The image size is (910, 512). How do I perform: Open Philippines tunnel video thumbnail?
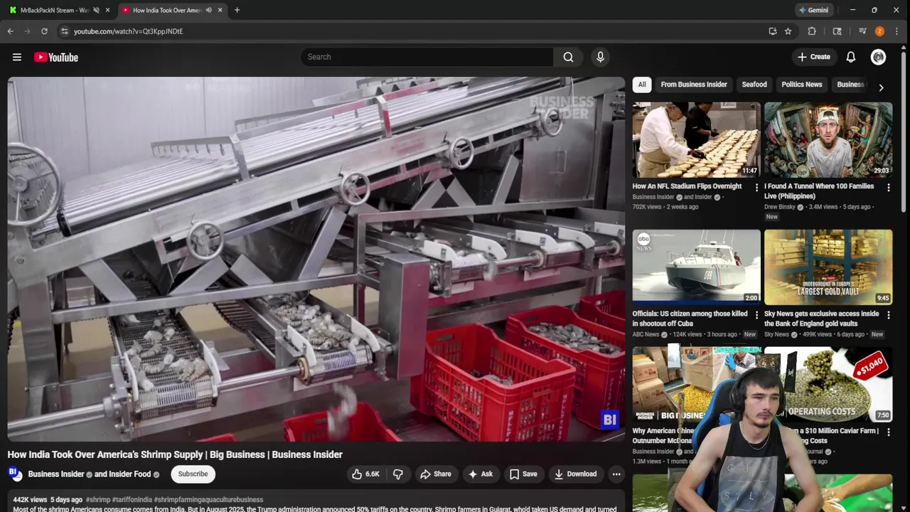pyautogui.click(x=828, y=139)
